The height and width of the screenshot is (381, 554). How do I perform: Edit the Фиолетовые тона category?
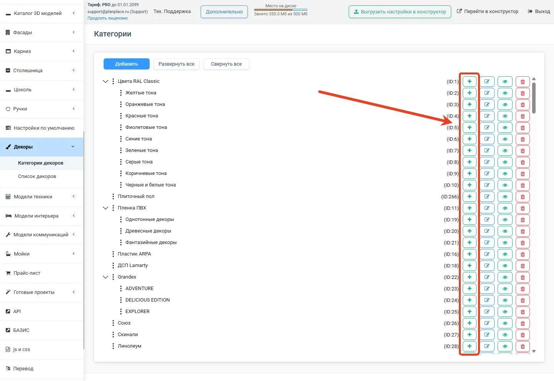pyautogui.click(x=487, y=127)
